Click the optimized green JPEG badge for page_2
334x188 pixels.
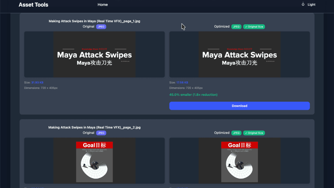coord(236,133)
